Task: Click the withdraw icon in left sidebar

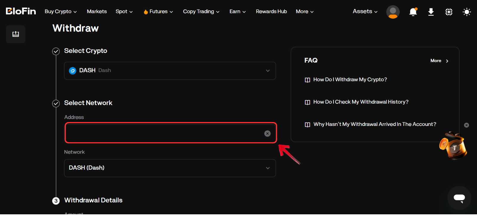Action: tap(16, 34)
